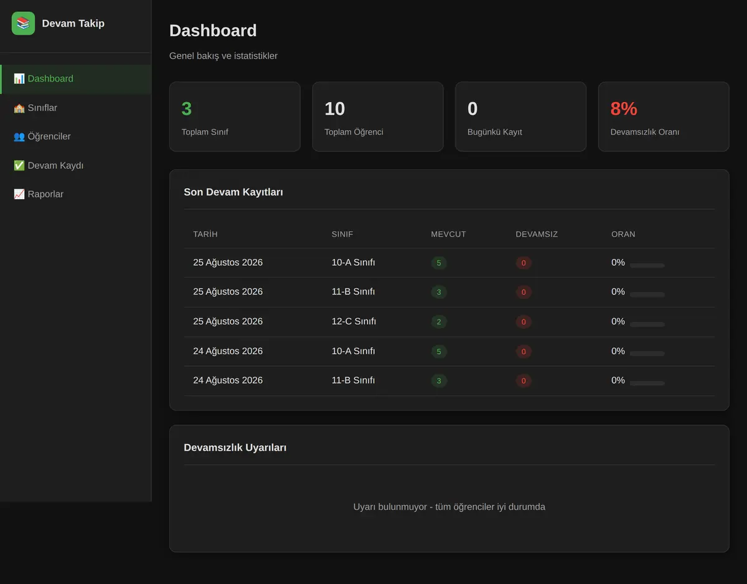The width and height of the screenshot is (747, 584).
Task: Click the Sınıflar school building icon
Action: (19, 108)
